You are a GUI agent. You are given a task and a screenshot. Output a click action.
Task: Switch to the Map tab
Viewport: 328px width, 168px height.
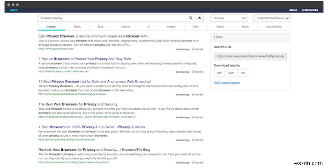coord(101,27)
